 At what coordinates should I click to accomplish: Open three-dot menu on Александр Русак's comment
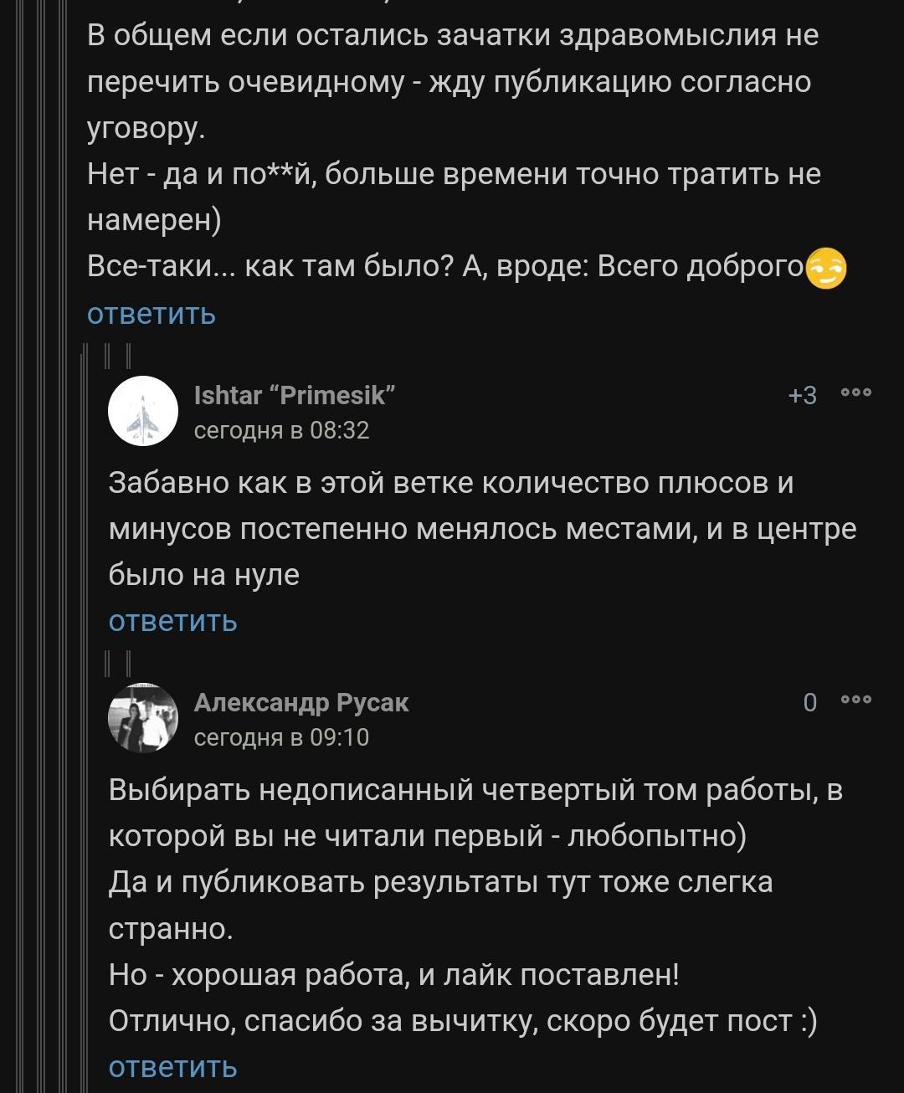pyautogui.click(x=856, y=701)
